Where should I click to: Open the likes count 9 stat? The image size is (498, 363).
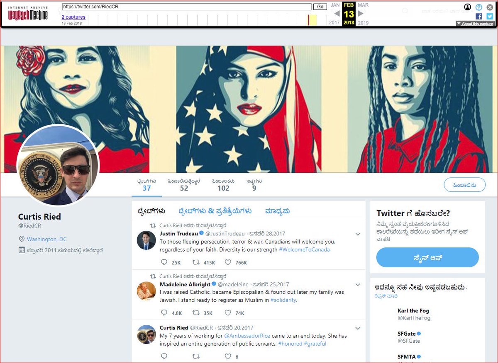254,185
